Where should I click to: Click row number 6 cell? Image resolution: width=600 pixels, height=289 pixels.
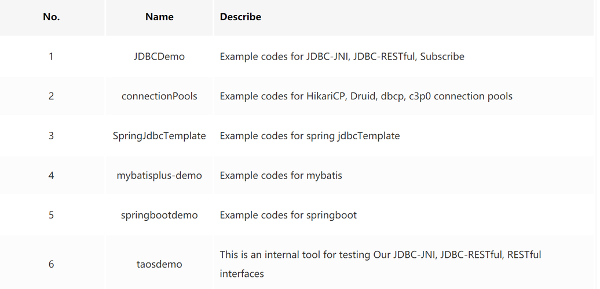(x=52, y=264)
